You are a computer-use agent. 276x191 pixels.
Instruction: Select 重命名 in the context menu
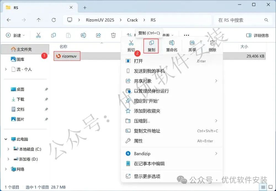172,46
